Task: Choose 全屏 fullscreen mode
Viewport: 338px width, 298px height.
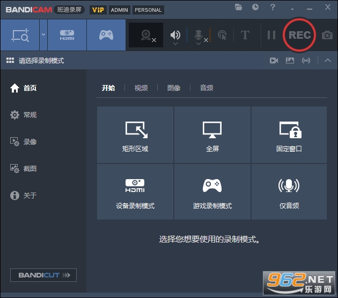Action: click(212, 134)
